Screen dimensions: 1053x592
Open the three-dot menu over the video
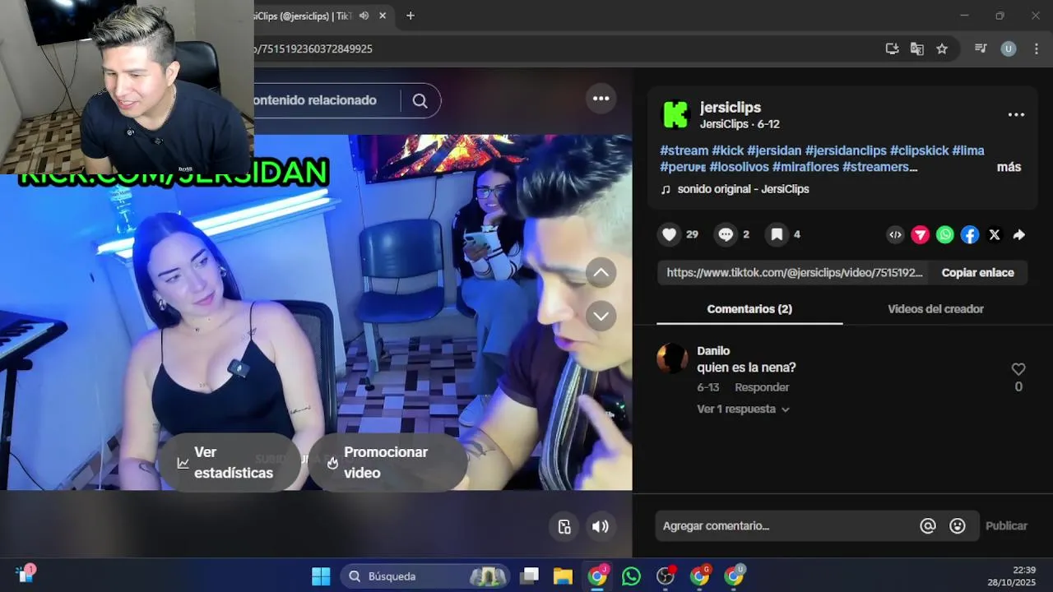[601, 99]
